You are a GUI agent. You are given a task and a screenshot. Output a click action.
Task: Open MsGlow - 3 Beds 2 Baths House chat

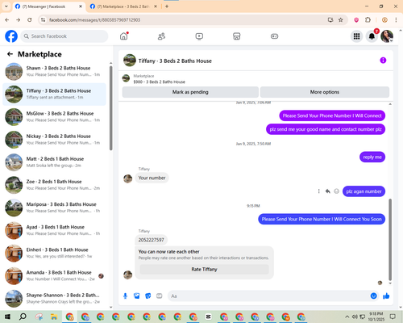[x=54, y=117]
